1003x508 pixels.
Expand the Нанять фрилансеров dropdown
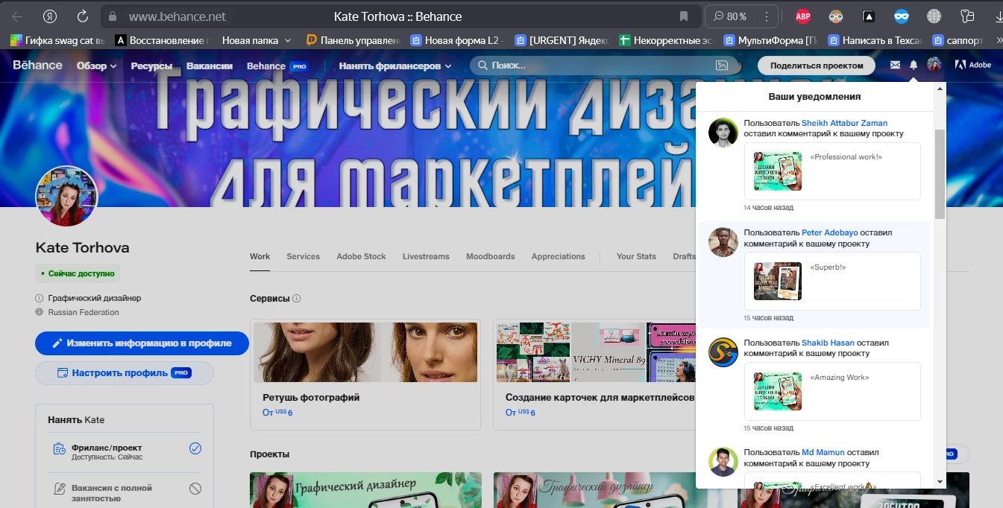pos(395,66)
